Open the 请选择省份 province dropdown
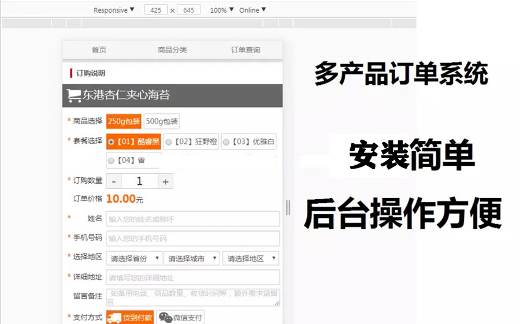This screenshot has height=324, width=520. [x=133, y=259]
